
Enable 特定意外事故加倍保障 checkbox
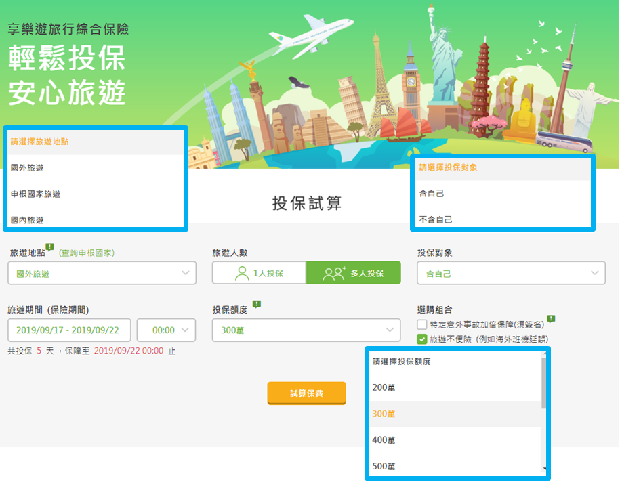pos(422,324)
